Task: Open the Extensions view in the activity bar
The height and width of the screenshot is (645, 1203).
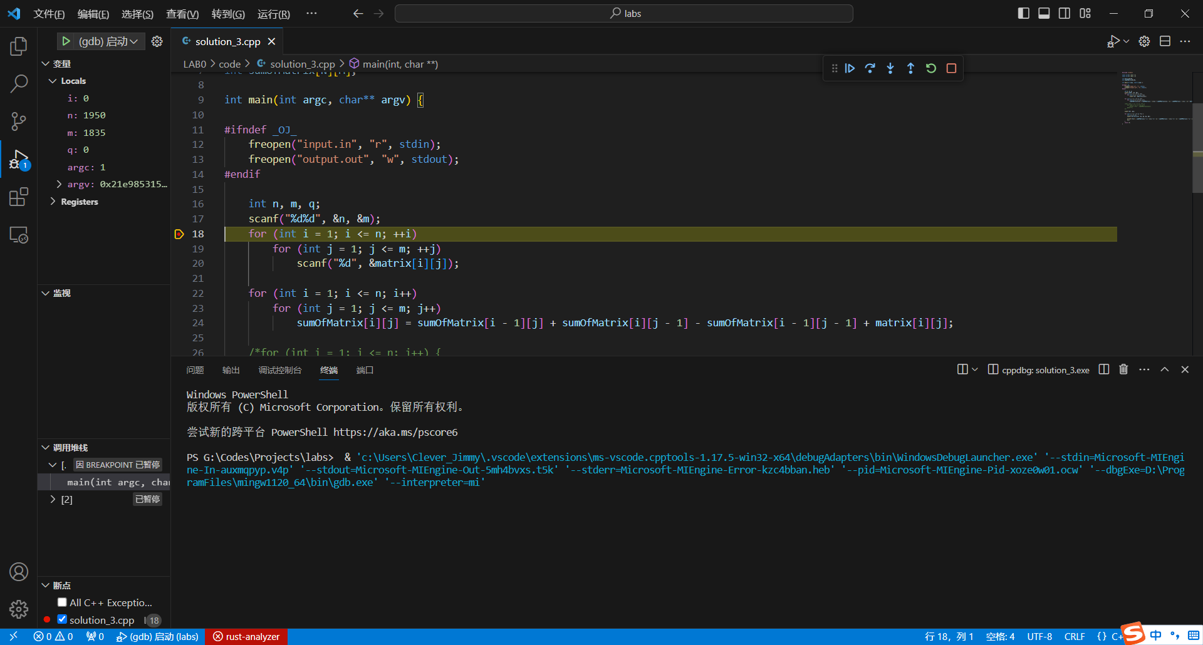Action: tap(19, 197)
